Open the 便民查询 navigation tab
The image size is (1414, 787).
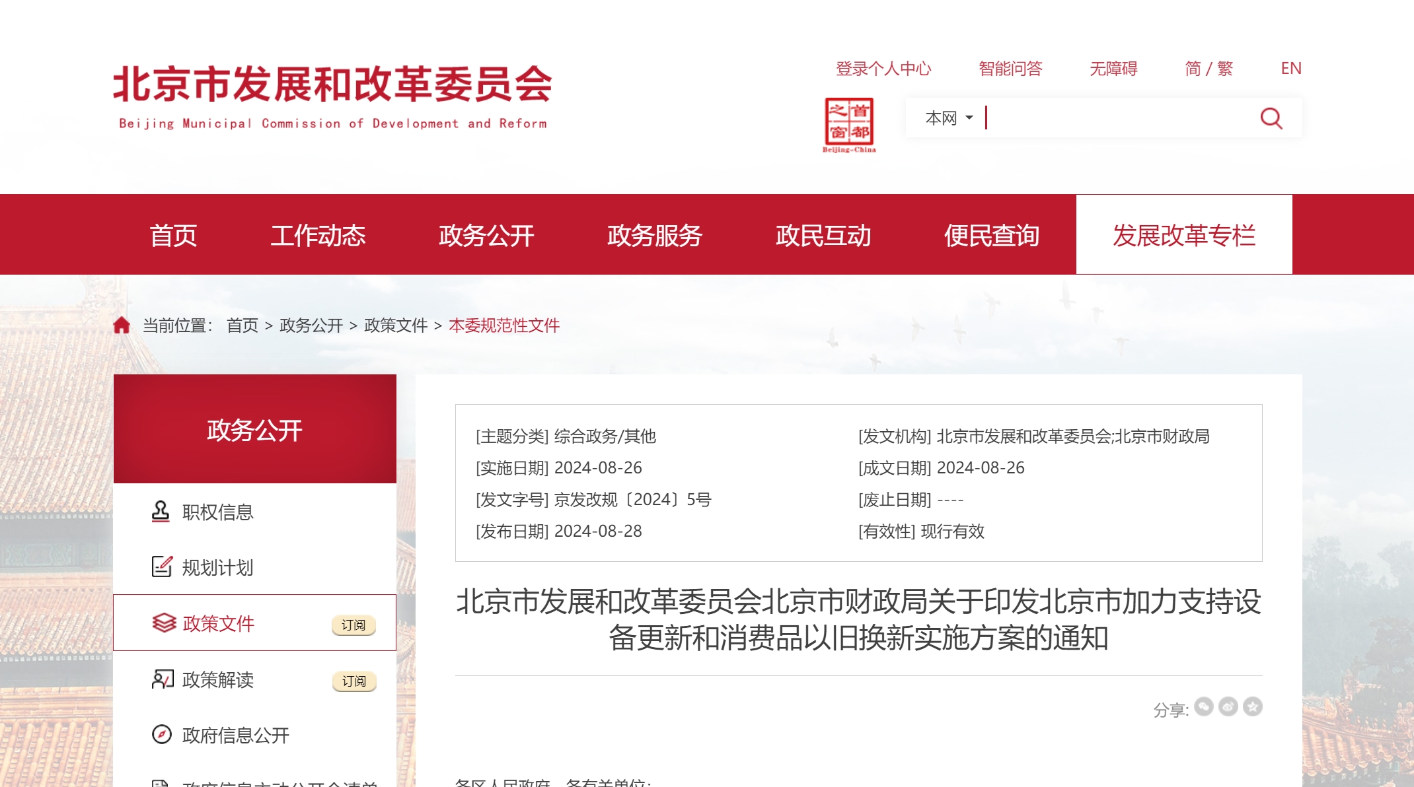pyautogui.click(x=992, y=235)
